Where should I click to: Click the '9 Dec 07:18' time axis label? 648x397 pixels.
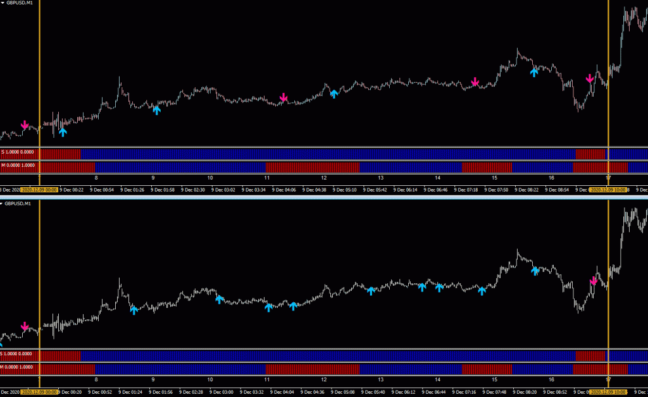pyautogui.click(x=466, y=190)
